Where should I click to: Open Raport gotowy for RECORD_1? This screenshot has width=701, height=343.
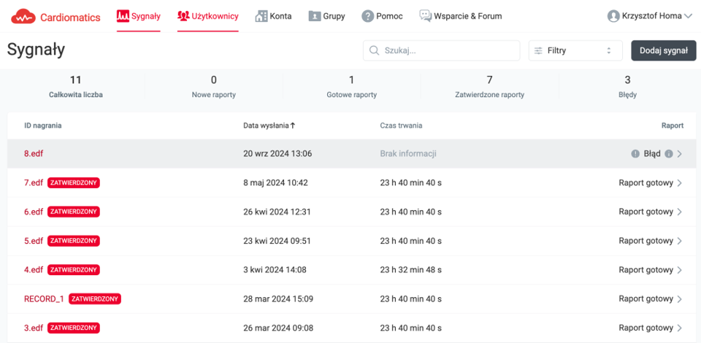click(x=646, y=298)
